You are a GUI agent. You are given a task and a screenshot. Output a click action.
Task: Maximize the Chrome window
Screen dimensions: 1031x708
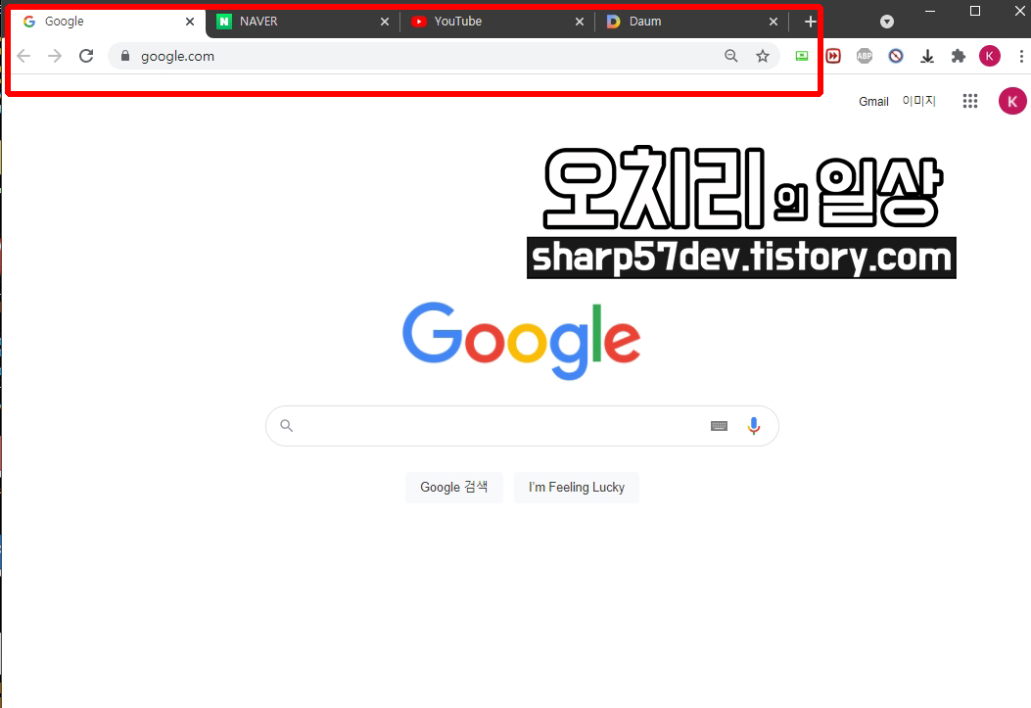point(975,11)
